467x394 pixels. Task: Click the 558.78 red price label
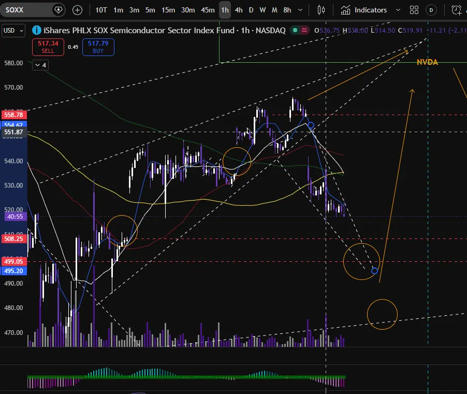[13, 115]
